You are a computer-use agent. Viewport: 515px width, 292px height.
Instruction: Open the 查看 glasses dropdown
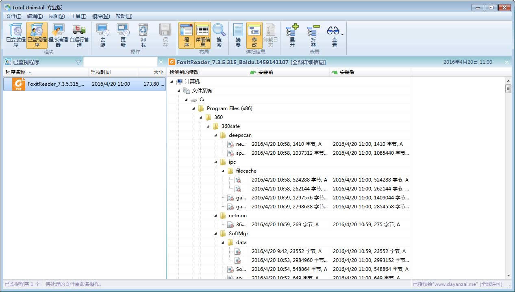(334, 35)
